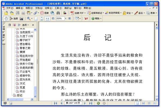Click the Zoom Out minus button
The image size is (161, 108).
pyautogui.click(x=53, y=18)
